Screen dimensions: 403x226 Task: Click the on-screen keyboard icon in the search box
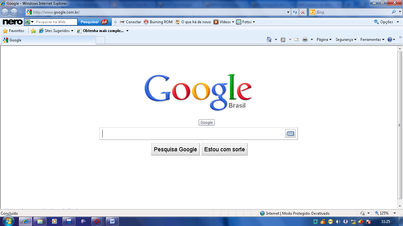click(290, 133)
